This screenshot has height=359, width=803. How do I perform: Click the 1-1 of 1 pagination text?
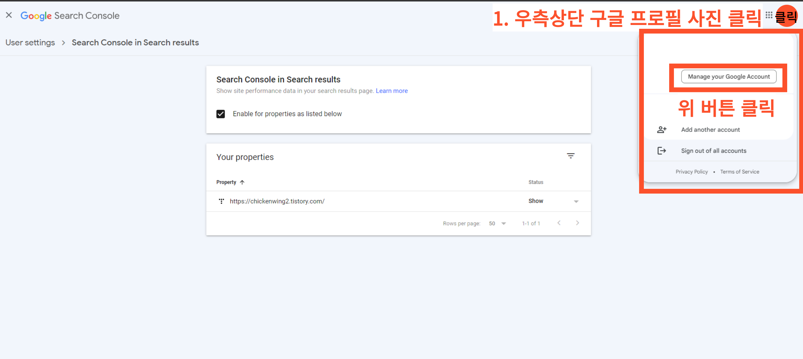click(x=531, y=223)
